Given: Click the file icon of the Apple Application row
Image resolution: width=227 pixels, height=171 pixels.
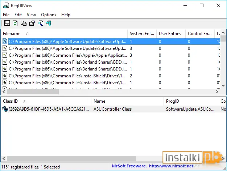Looking at the screenshot, I should click(5, 55).
